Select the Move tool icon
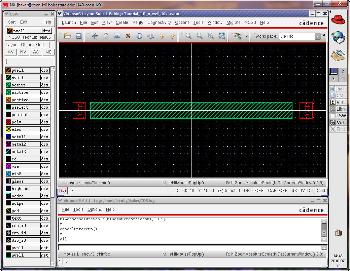This screenshot has height=271, width=350. (x=95, y=36)
